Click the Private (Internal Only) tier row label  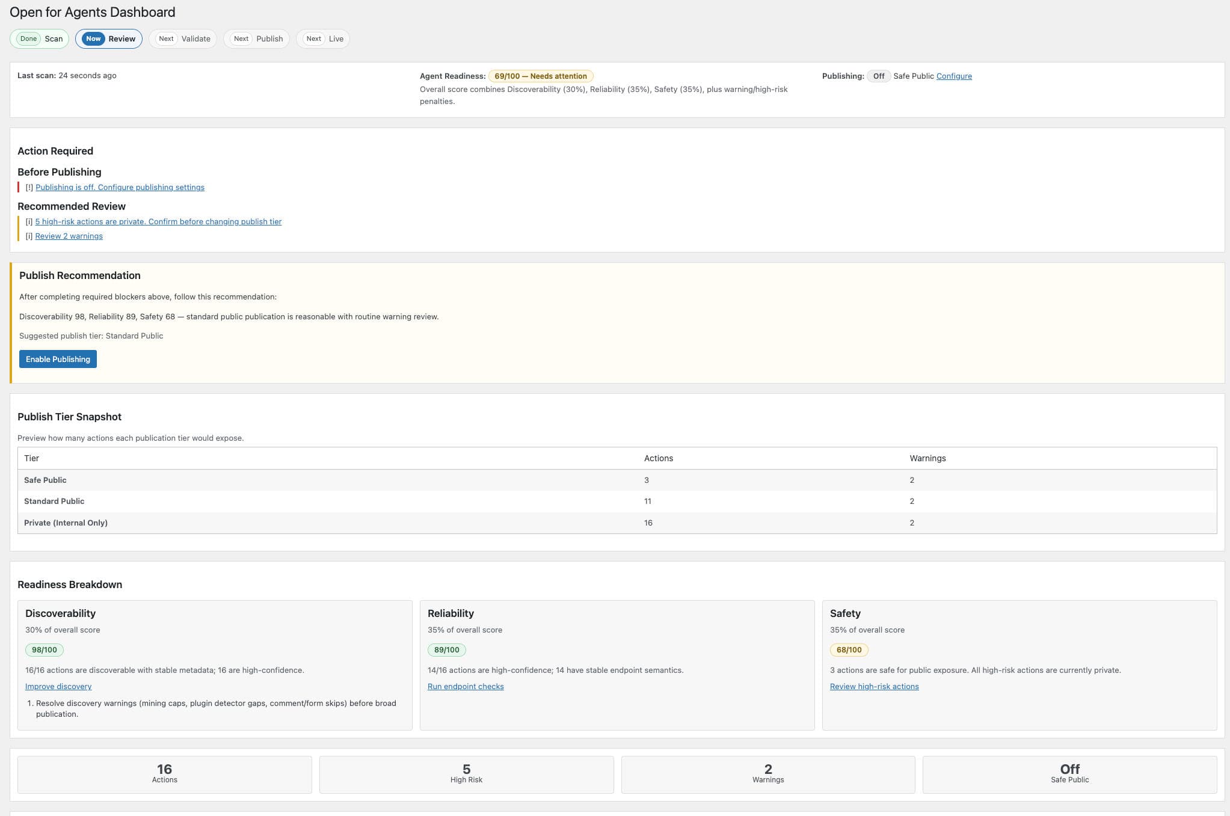click(66, 523)
